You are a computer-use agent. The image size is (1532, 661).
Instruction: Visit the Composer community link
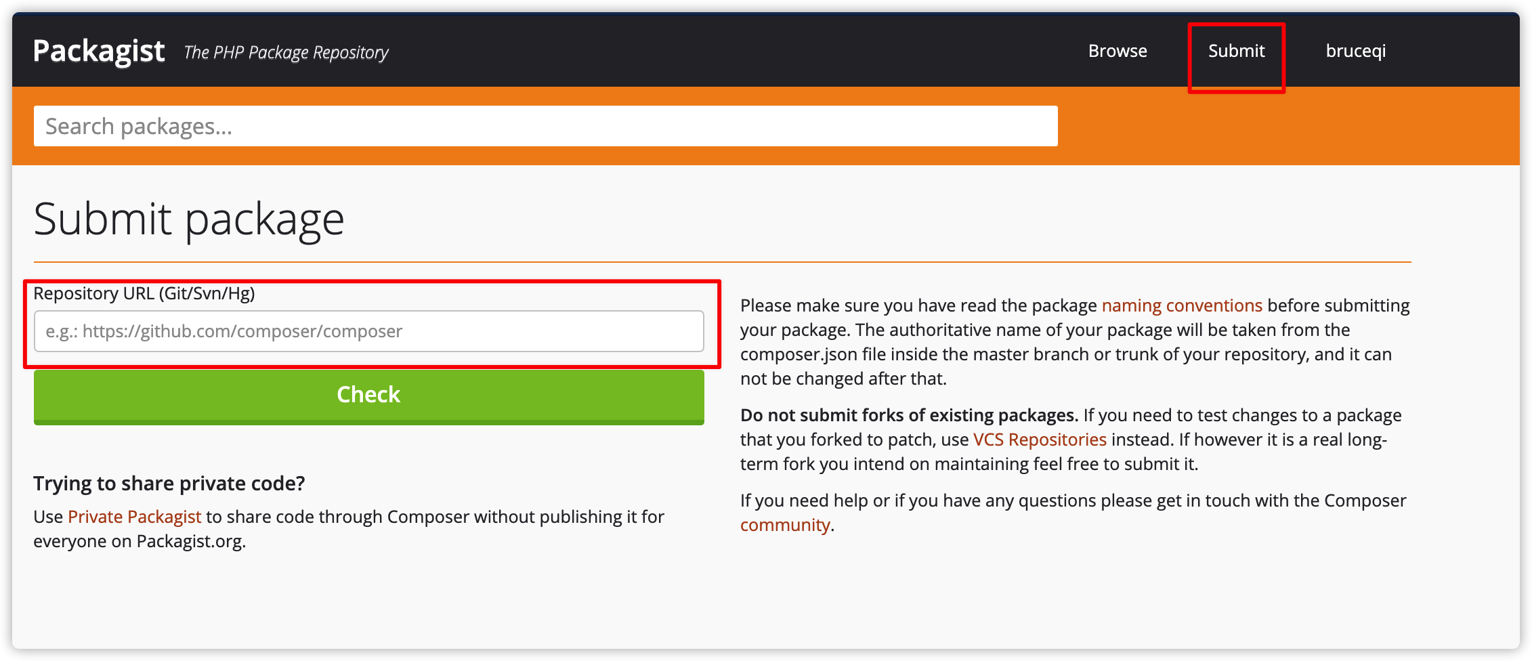(784, 525)
